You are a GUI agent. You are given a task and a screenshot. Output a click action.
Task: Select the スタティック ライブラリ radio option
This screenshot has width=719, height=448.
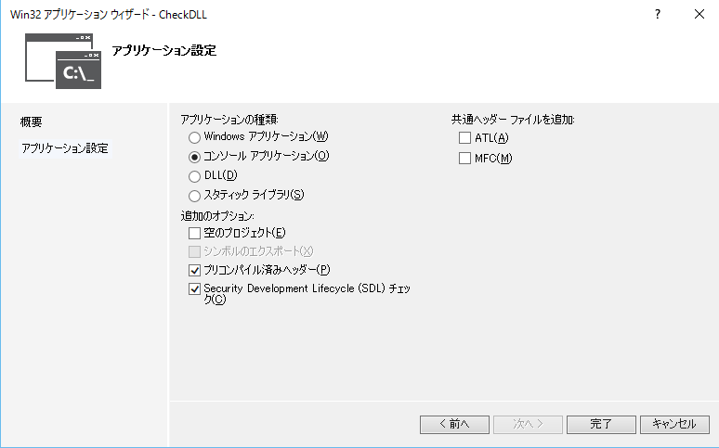(194, 196)
